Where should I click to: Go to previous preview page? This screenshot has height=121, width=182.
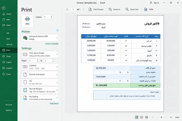tap(67, 10)
